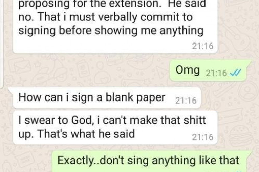This screenshot has width=259, height=172.
Task: Click the blue double-tick beside Omg
Action: (236, 73)
